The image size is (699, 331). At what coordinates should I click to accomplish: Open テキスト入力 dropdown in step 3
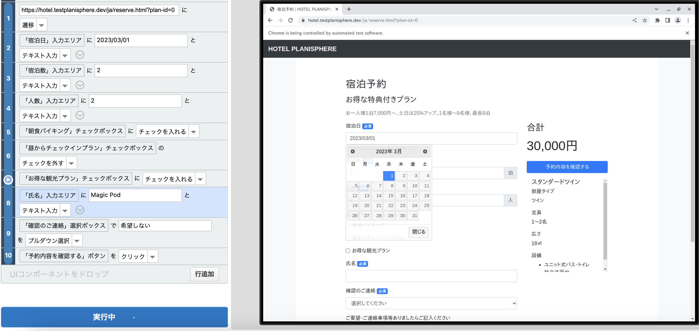[65, 86]
